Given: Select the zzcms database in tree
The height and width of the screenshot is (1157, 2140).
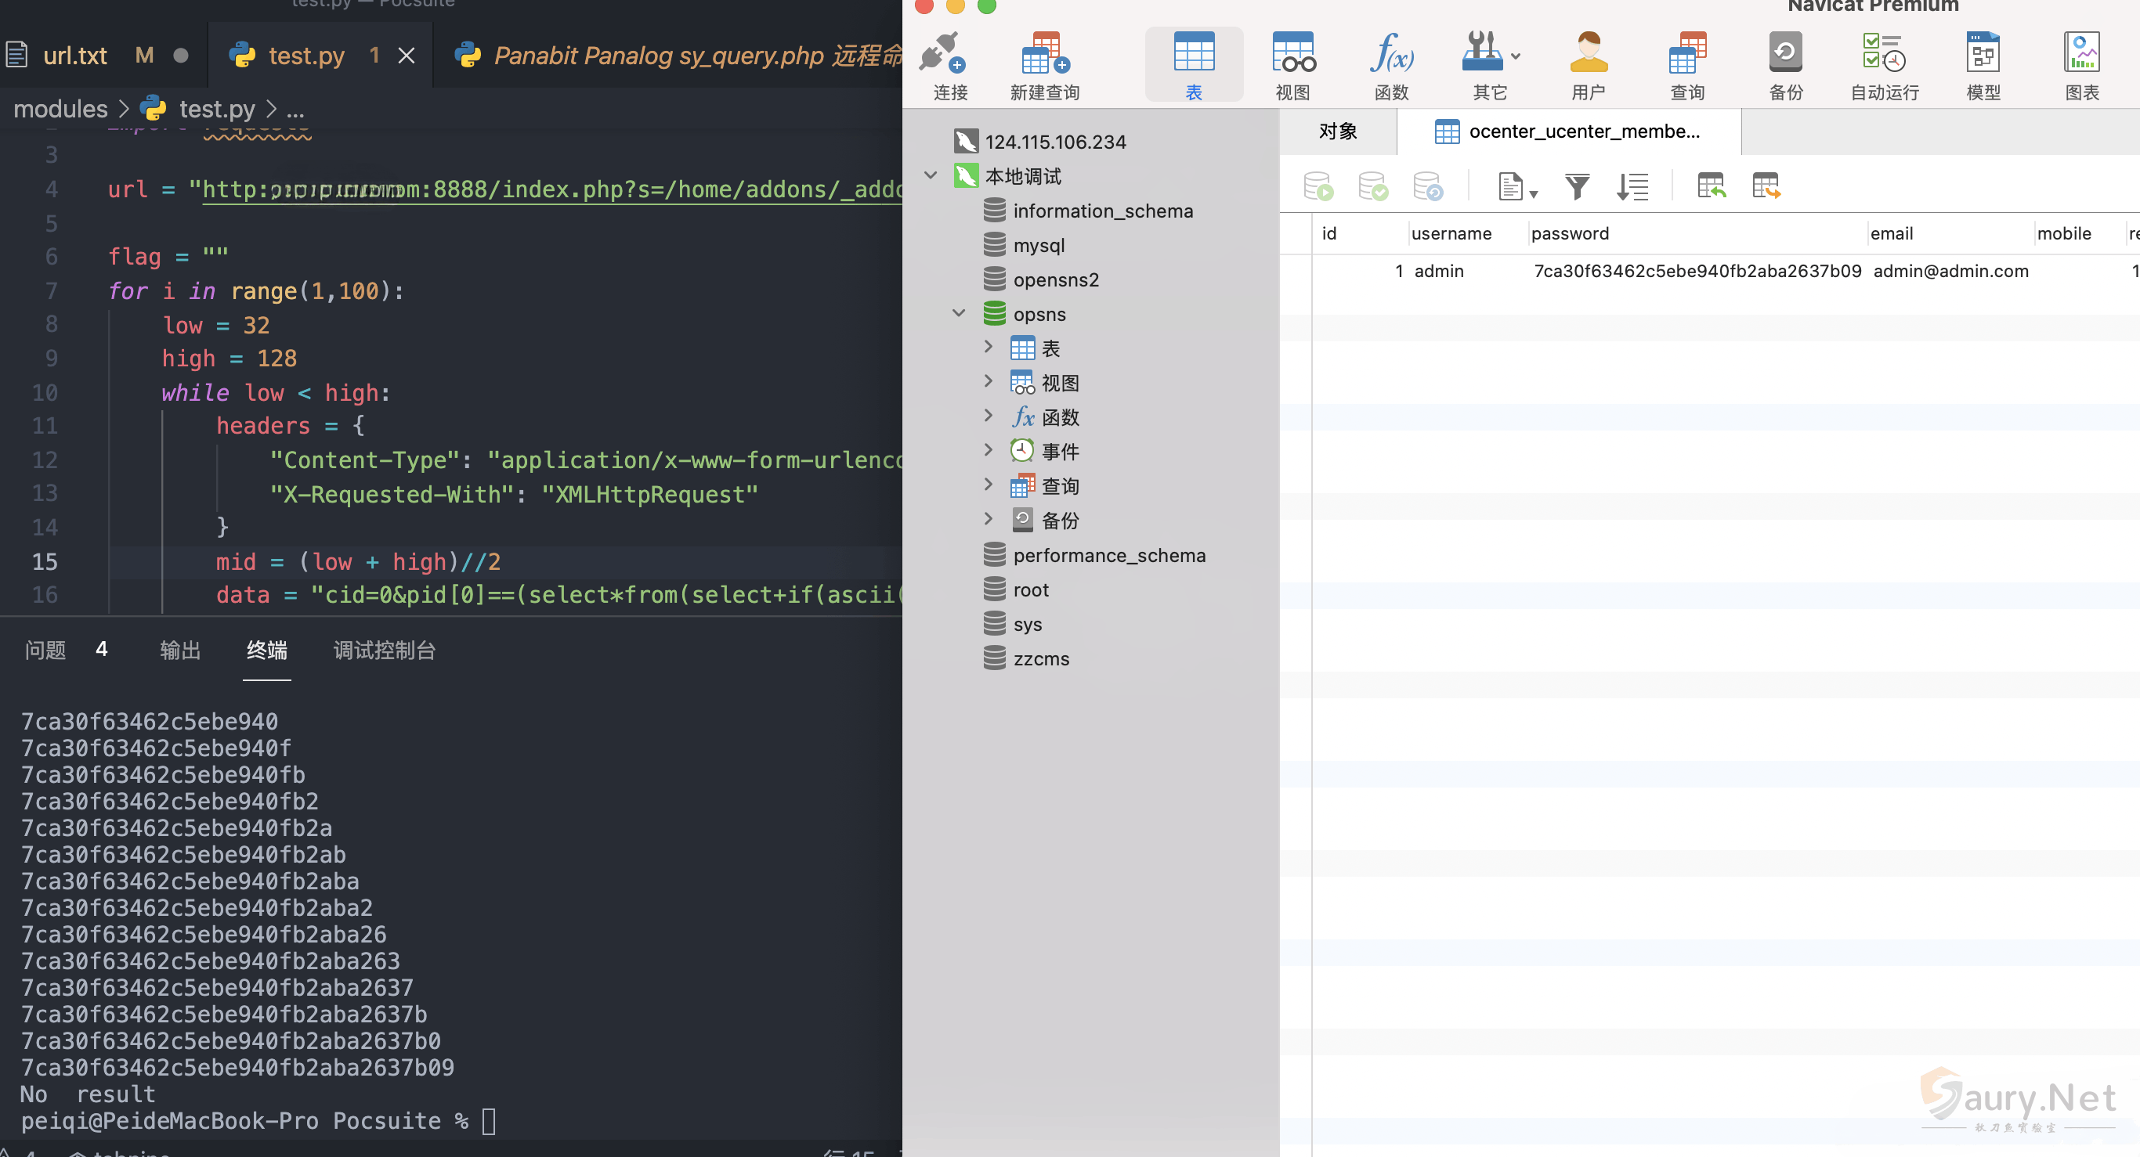Looking at the screenshot, I should (1040, 658).
